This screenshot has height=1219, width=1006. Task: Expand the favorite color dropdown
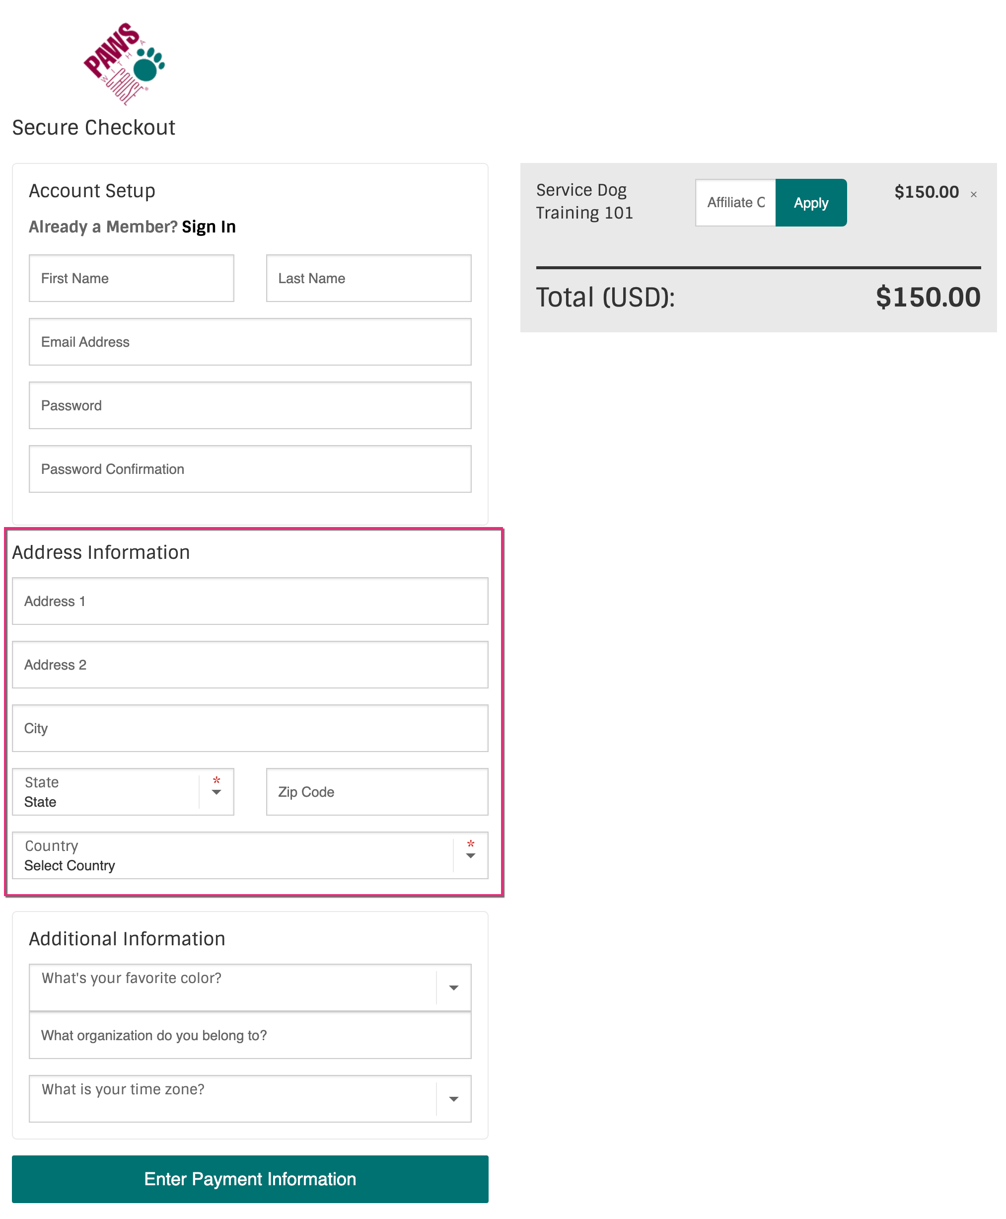coord(250,988)
